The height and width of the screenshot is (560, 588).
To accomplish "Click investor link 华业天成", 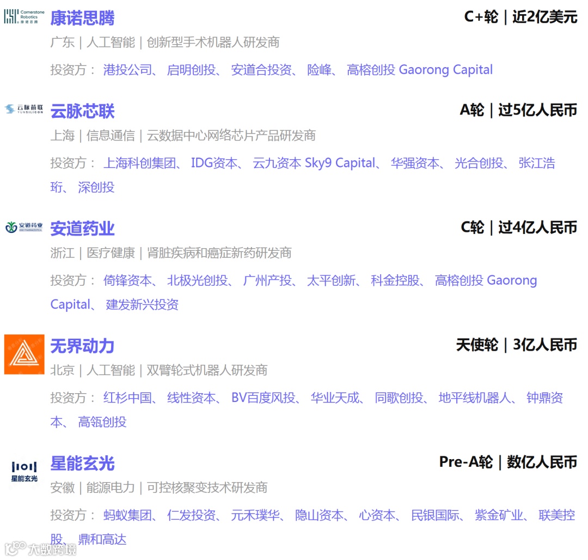I will (x=335, y=398).
